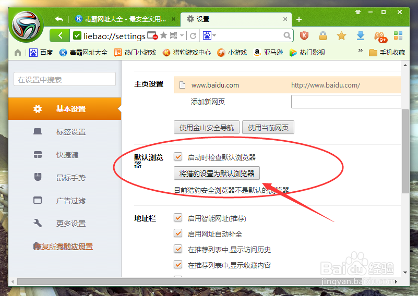Open the 热门影视 bookmark
Viewport: 418px width, 296px height.
[x=307, y=53]
